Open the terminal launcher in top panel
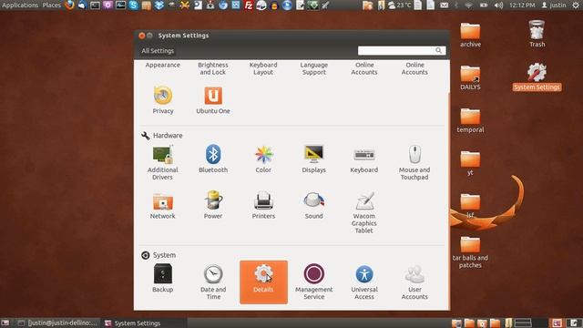The height and width of the screenshot is (328, 583). pos(95,5)
